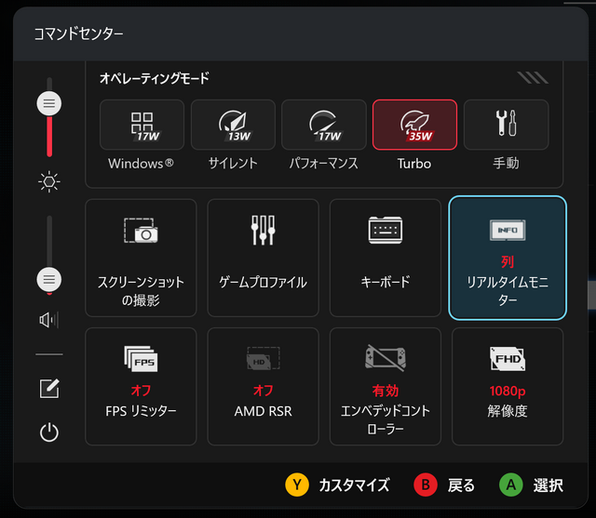The height and width of the screenshot is (518, 596).
Task: Click the power button icon
Action: tap(49, 432)
